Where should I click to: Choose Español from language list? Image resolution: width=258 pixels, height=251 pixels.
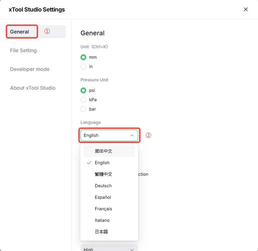109,197
